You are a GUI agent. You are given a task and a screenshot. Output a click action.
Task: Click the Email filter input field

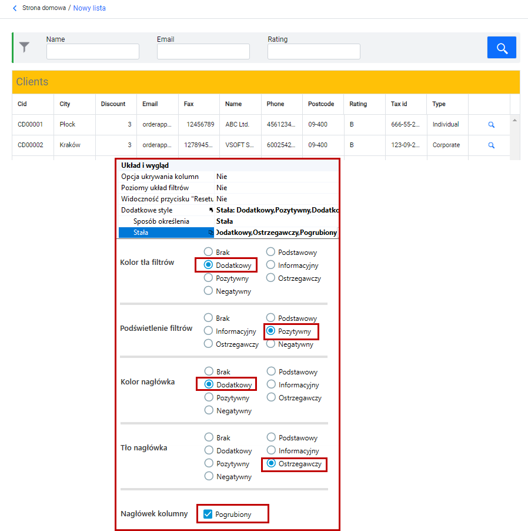(x=203, y=51)
